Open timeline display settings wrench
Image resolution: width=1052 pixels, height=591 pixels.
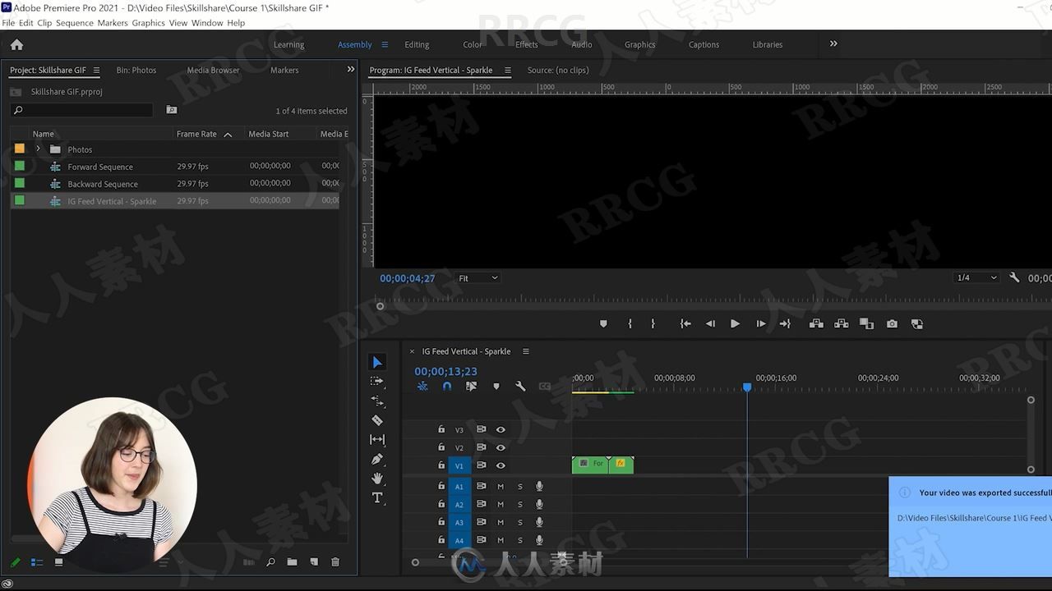[x=520, y=386]
